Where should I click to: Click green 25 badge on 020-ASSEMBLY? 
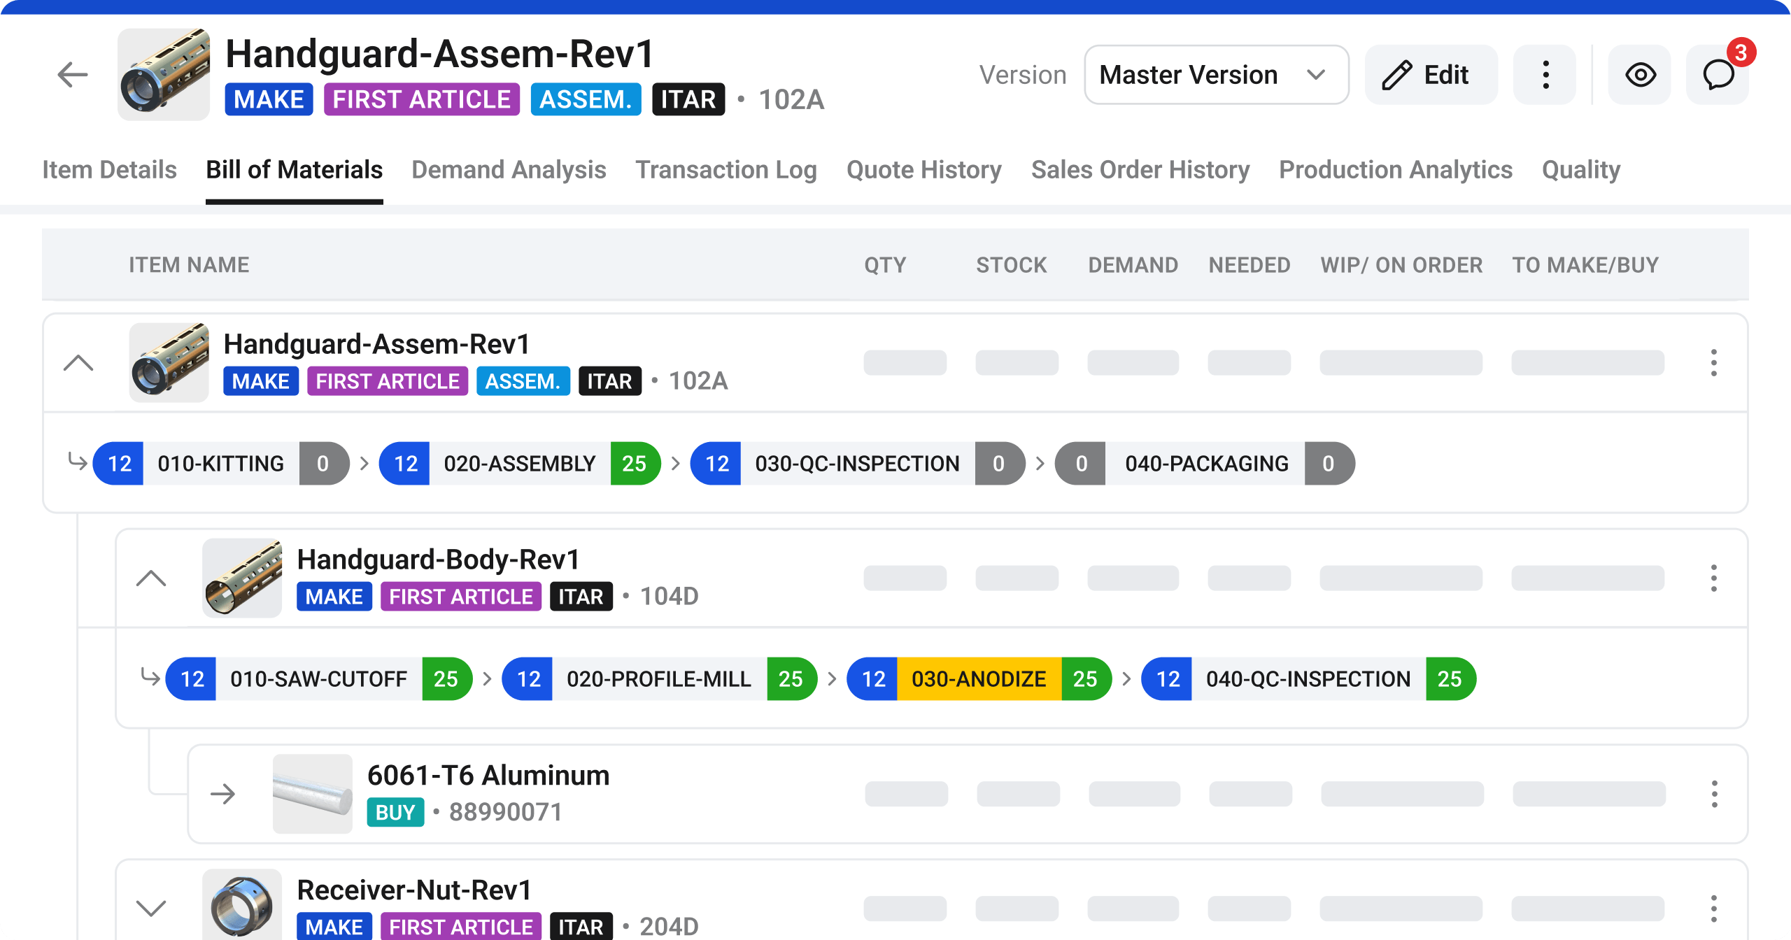(x=635, y=463)
